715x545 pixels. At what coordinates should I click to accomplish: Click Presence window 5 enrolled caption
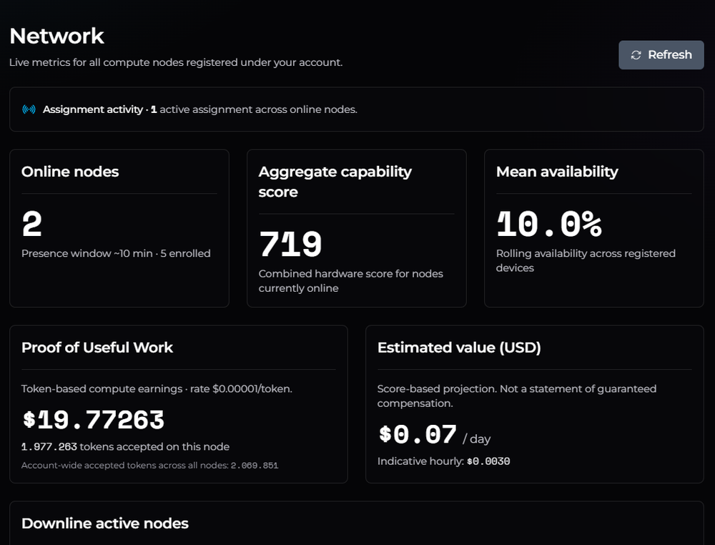click(116, 254)
